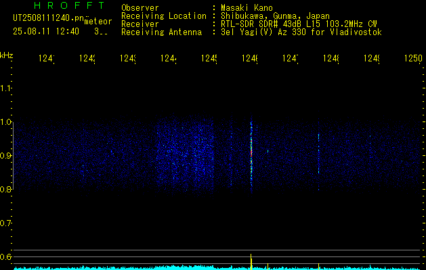Click the tallest yellow peak in level graph
The height and width of the screenshot is (270, 426).
click(251, 261)
